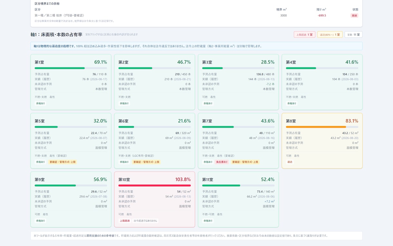Image resolution: width=393 pixels, height=246 pixels.
Task: Click the 軸1：床面積・本数の占有率 heading
Action: [x=56, y=34]
